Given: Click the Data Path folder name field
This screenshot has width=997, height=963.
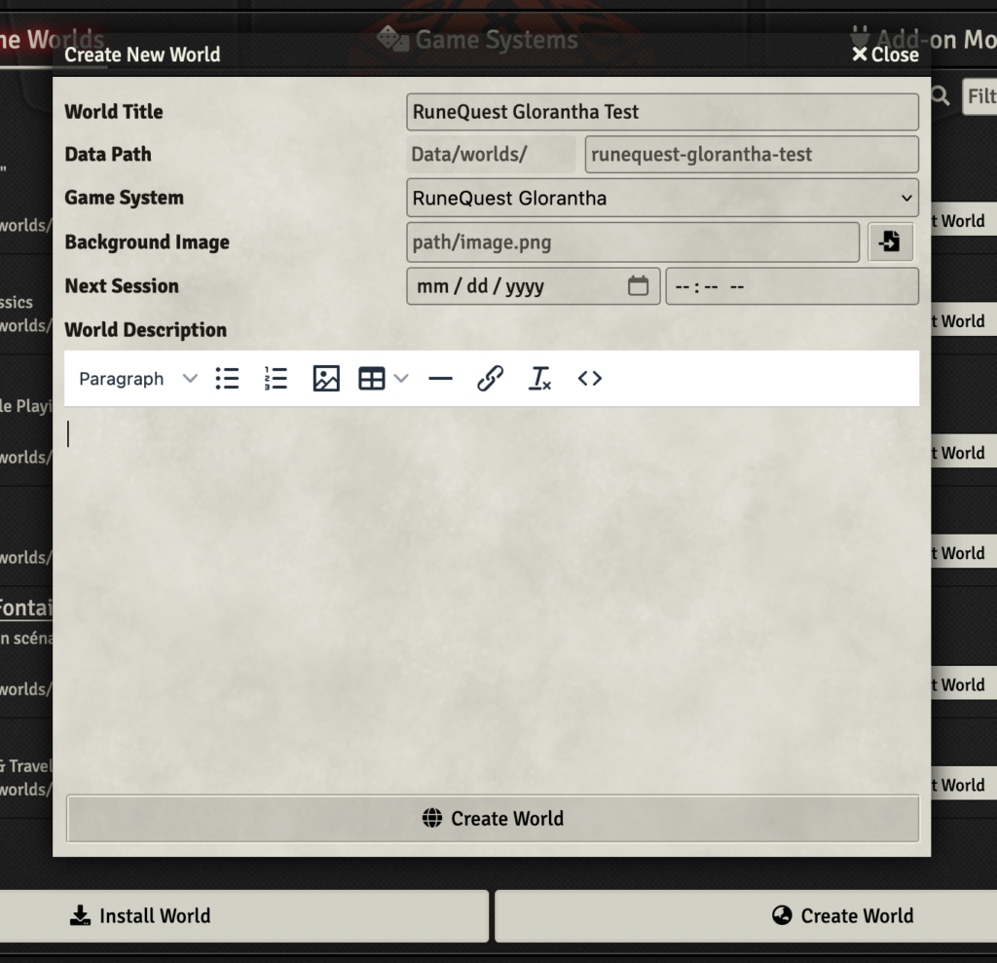Looking at the screenshot, I should 752,154.
